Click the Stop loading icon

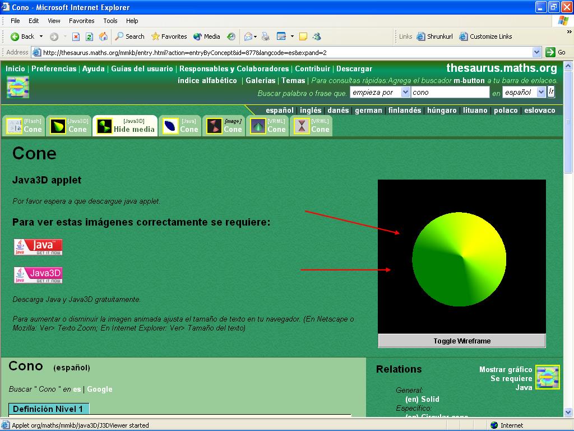pos(76,36)
